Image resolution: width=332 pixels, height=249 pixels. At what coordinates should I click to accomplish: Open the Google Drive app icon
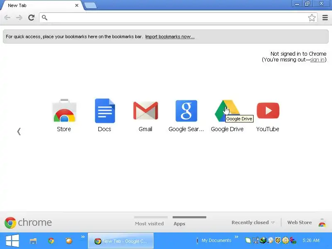click(x=227, y=111)
